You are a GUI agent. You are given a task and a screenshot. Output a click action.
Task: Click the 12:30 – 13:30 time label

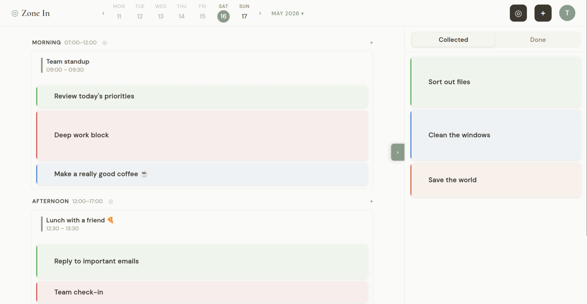click(62, 229)
